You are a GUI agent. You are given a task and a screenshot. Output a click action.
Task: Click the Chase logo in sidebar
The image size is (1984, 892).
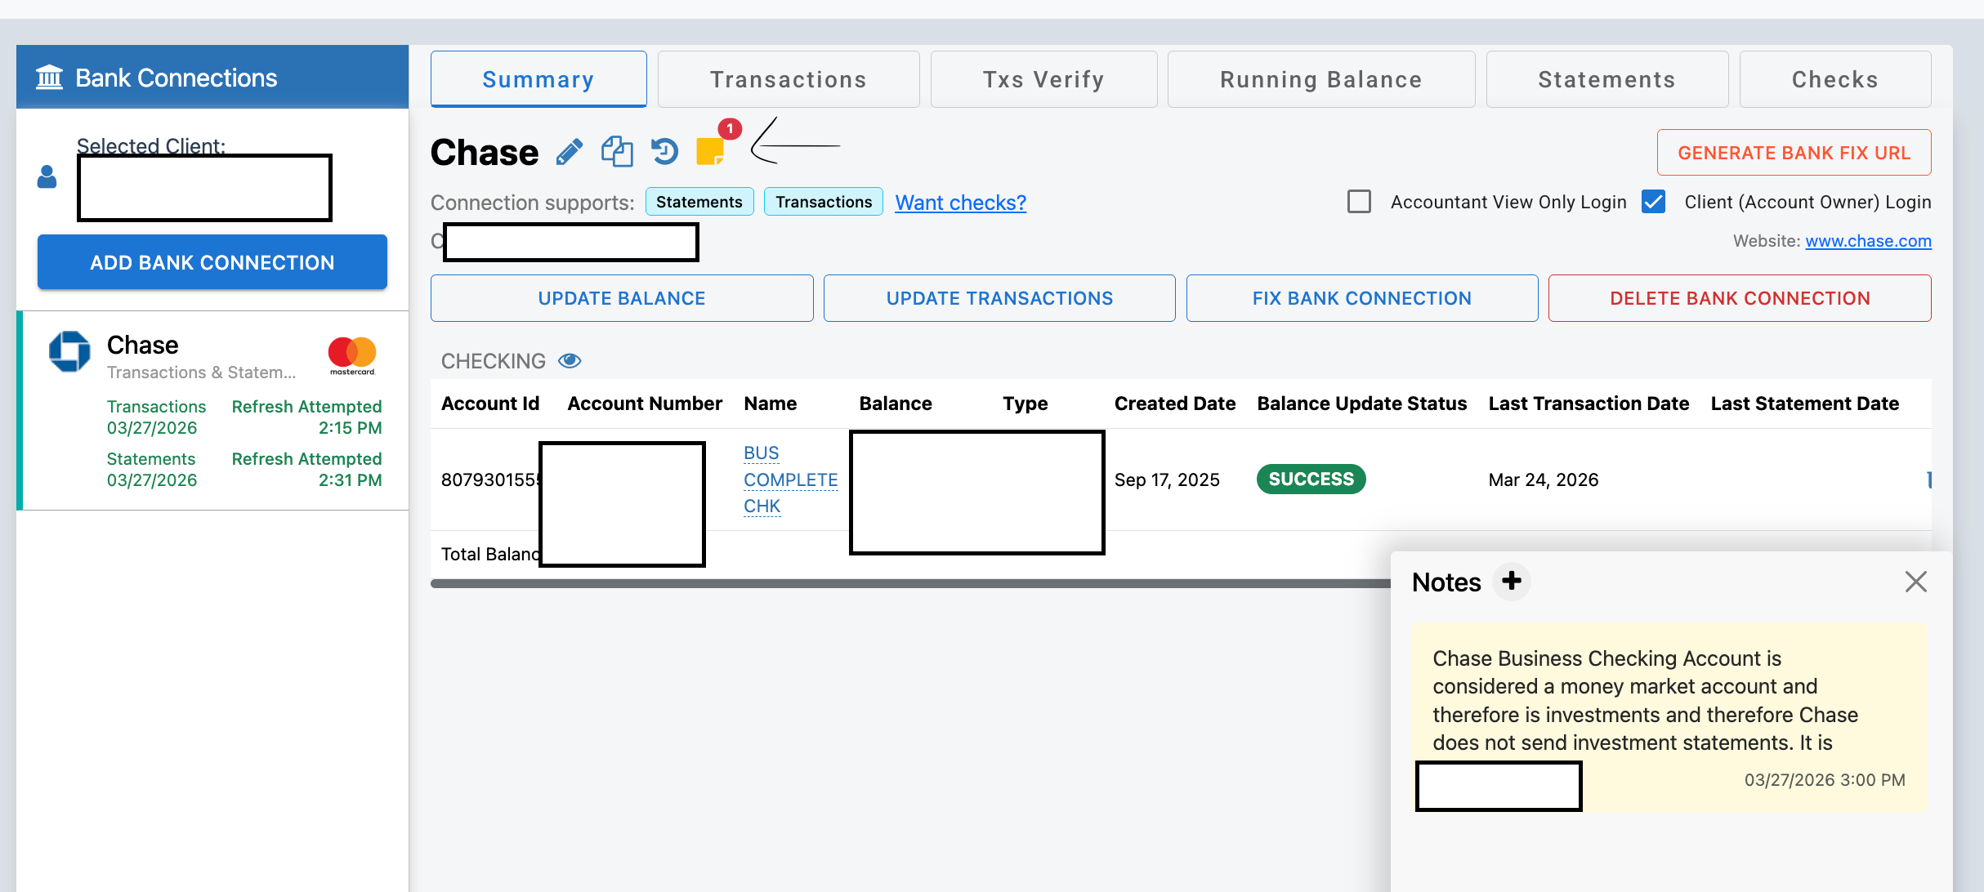tap(70, 352)
